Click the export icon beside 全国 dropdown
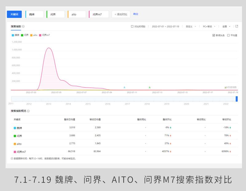The width and height of the screenshot is (246, 191). [x=237, y=26]
